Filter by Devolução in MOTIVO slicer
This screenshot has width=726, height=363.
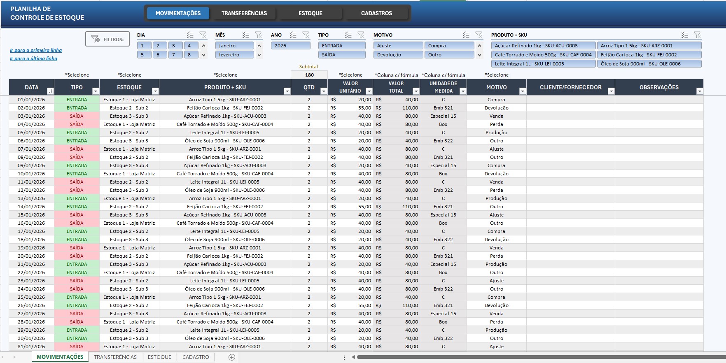coord(398,55)
